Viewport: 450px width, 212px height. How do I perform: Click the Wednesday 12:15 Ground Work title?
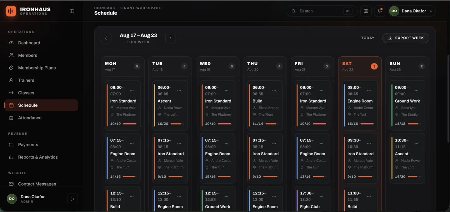coord(217,207)
